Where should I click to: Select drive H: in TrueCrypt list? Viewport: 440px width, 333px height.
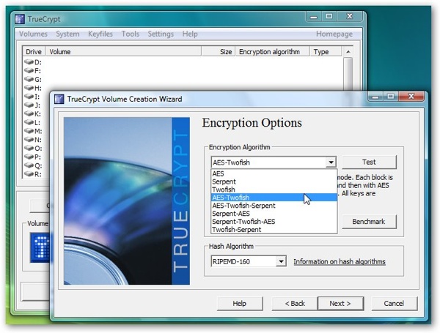(33, 89)
